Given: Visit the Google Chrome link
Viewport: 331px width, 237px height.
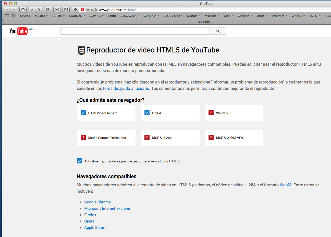Looking at the screenshot, I should point(97,202).
